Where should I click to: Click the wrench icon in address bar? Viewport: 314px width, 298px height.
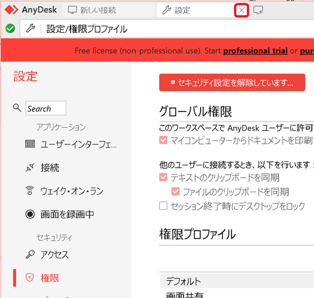tap(30, 29)
